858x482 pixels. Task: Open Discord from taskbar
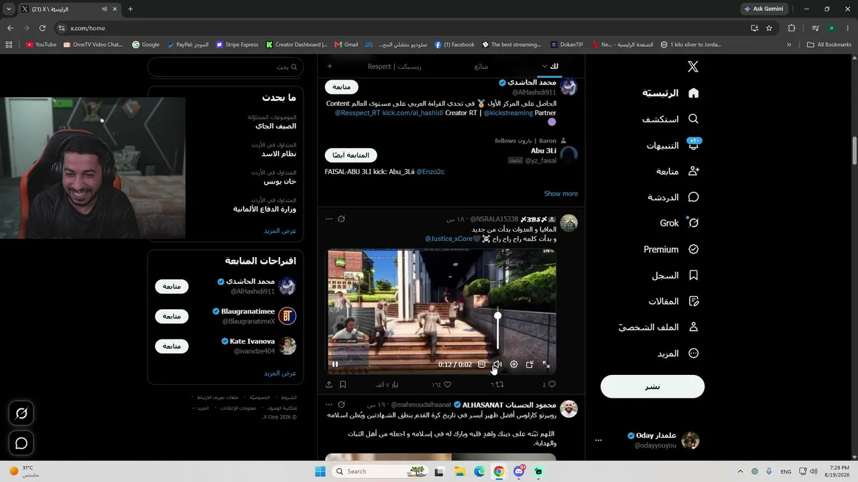[519, 471]
